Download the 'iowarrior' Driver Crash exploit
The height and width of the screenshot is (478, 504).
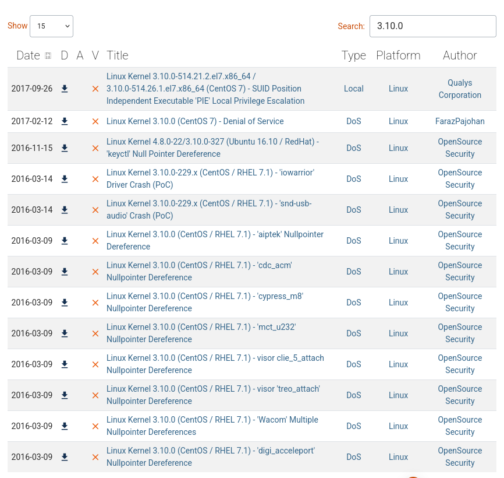coord(65,179)
